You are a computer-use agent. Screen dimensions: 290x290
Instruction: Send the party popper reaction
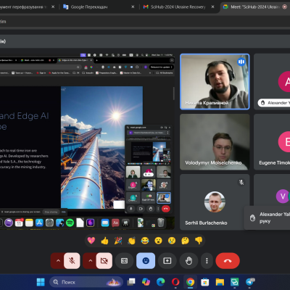coord(118,241)
